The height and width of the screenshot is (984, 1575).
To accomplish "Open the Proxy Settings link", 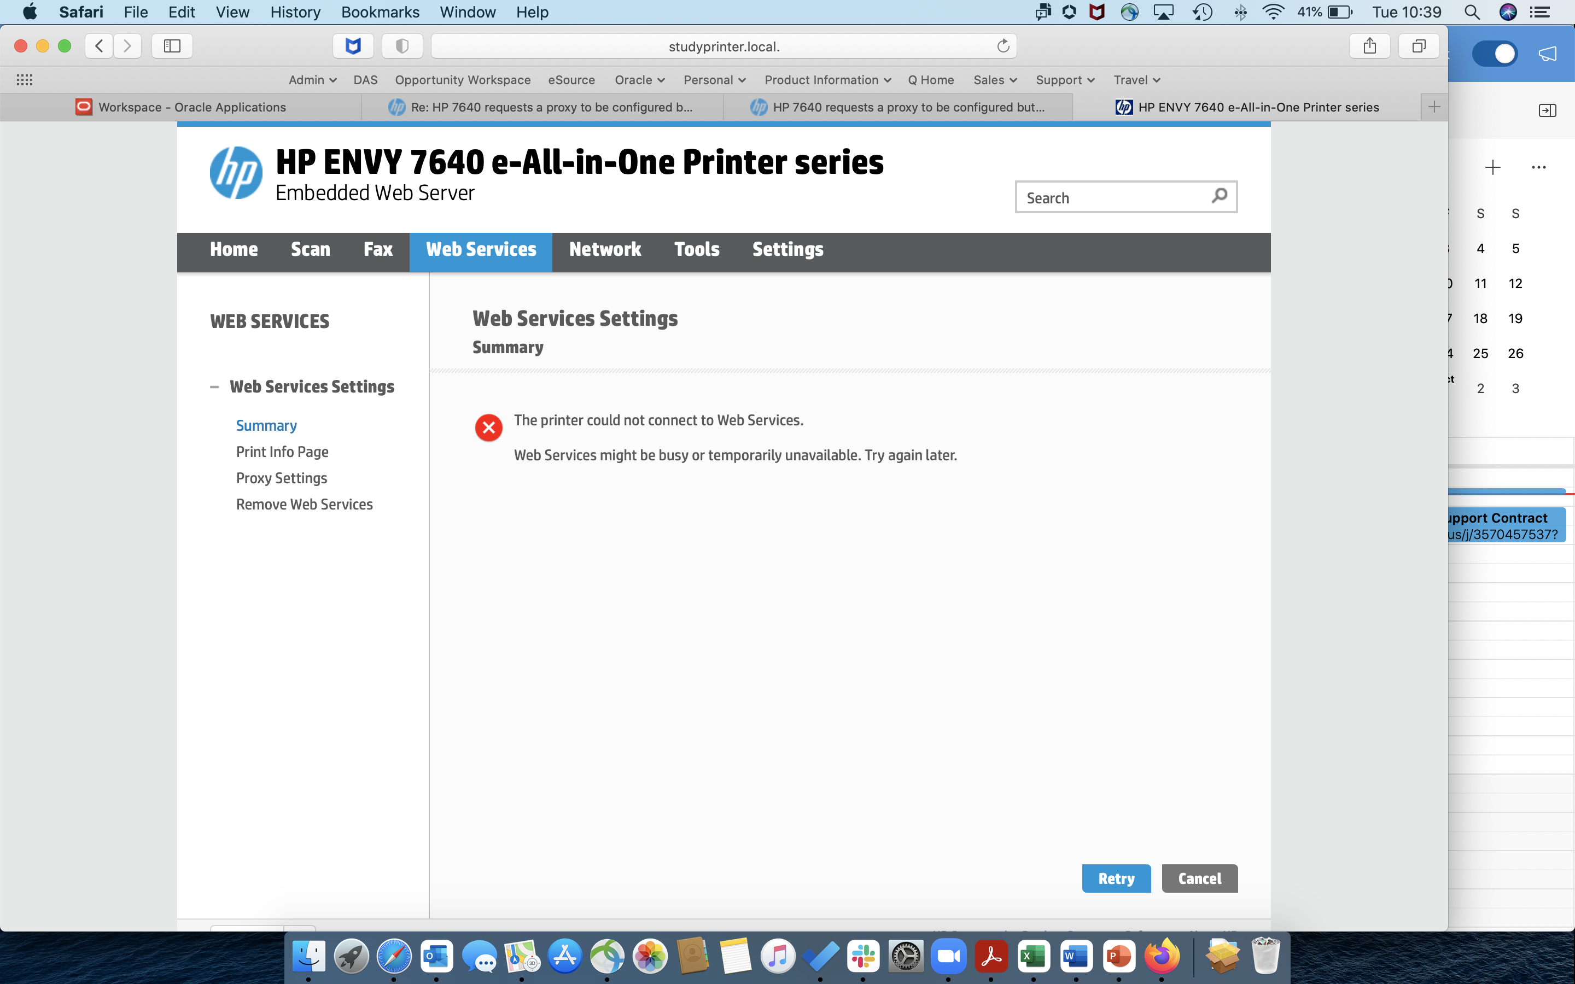I will (281, 478).
